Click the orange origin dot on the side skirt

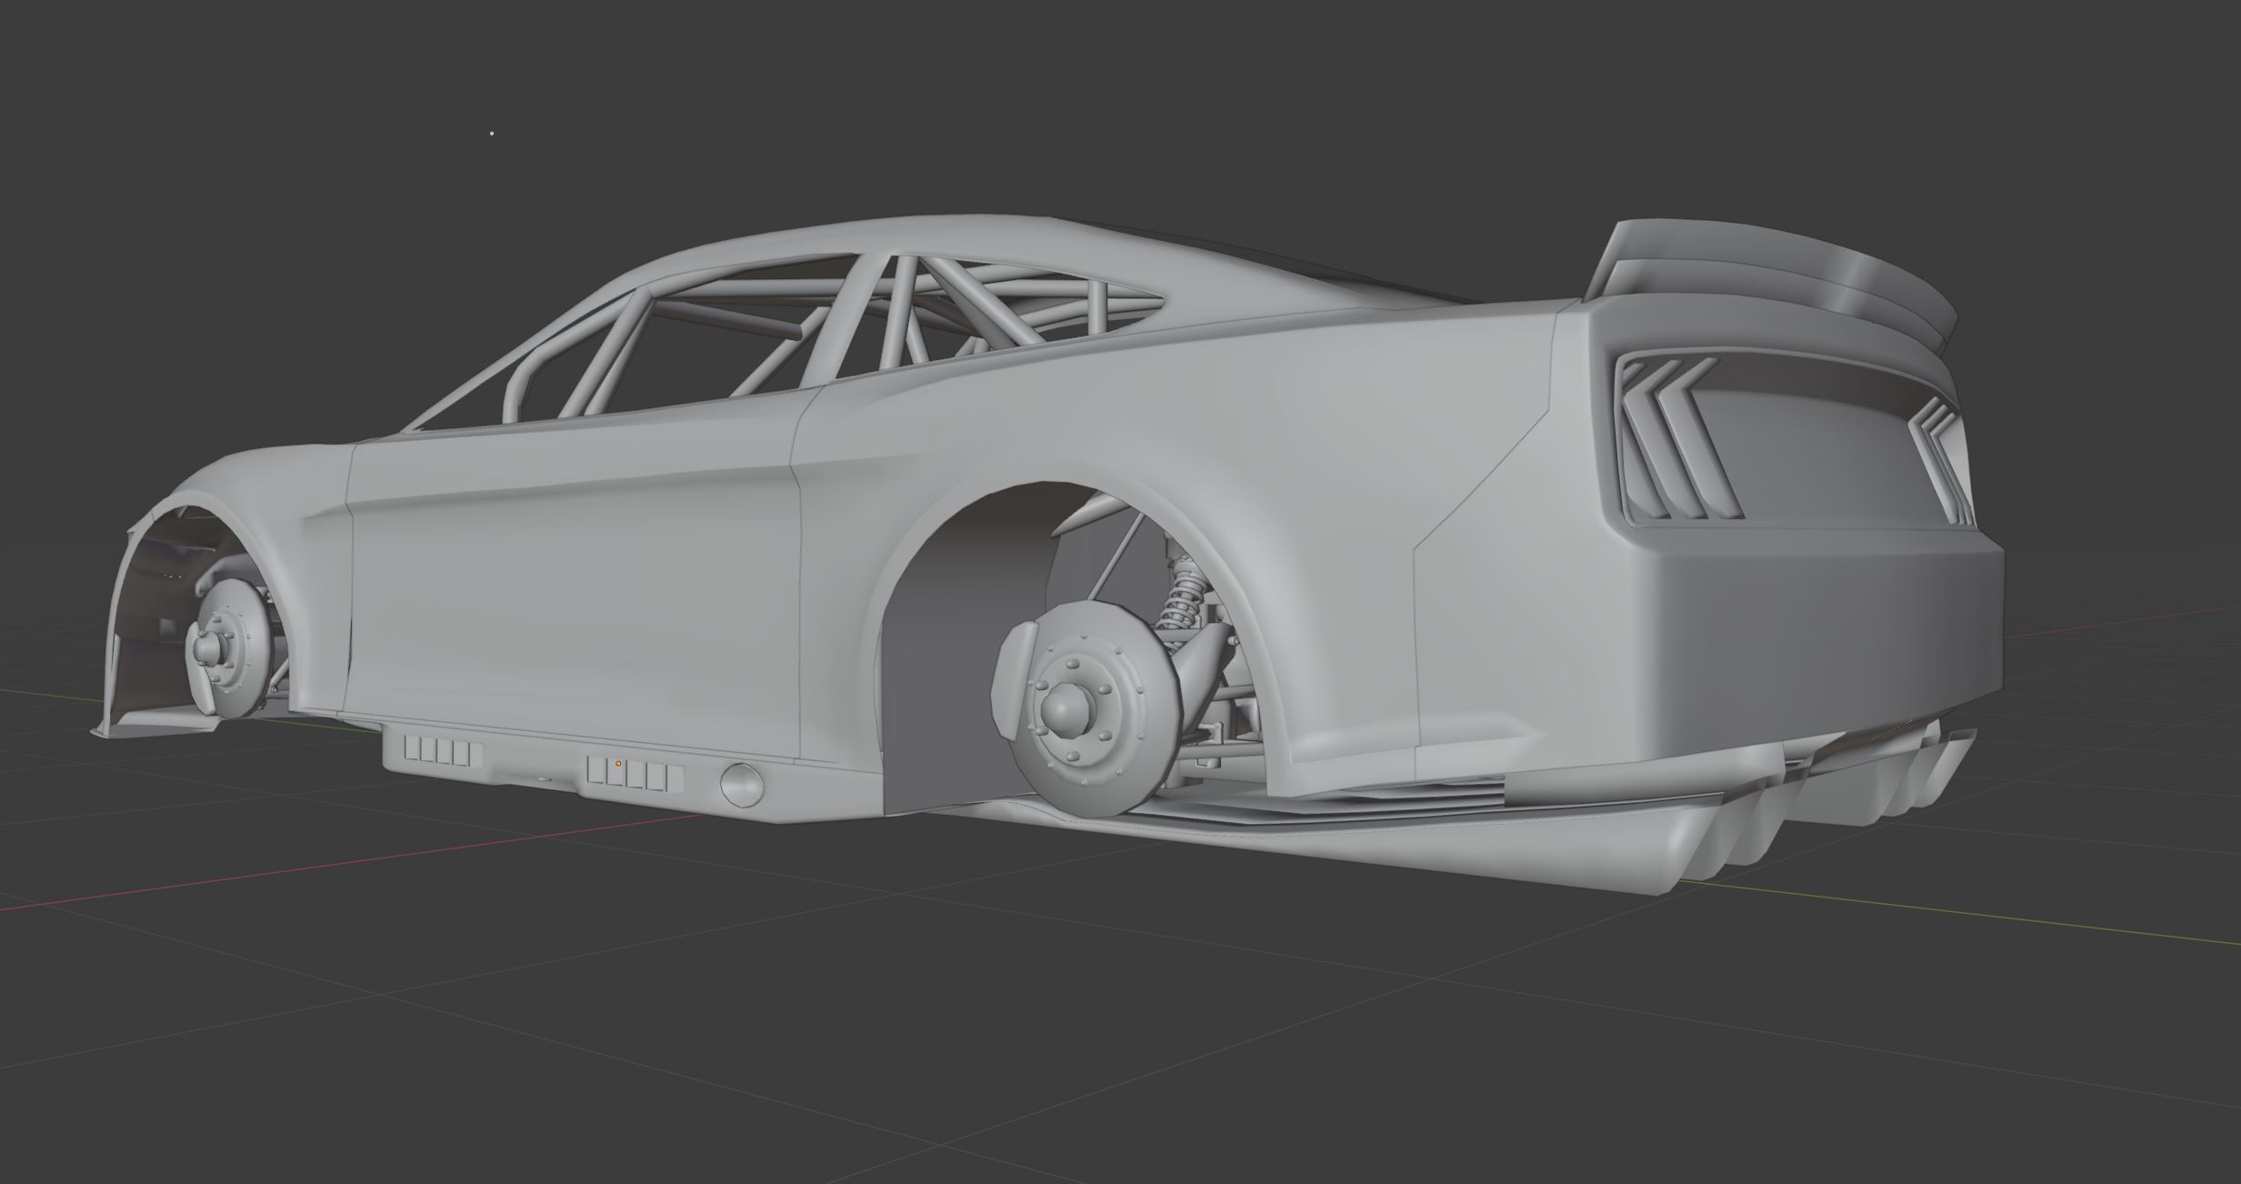(x=618, y=764)
